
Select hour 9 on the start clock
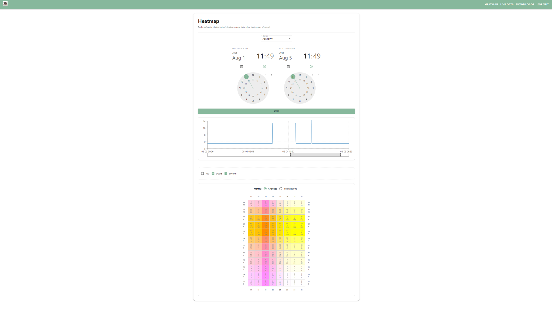tap(240, 88)
